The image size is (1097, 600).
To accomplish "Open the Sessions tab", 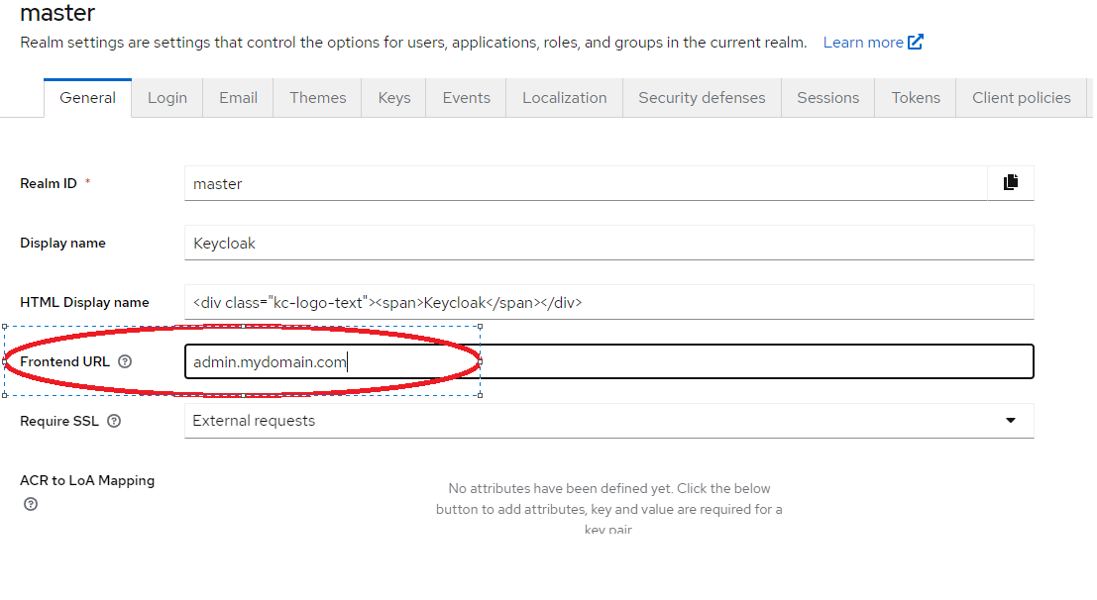I will tap(827, 97).
